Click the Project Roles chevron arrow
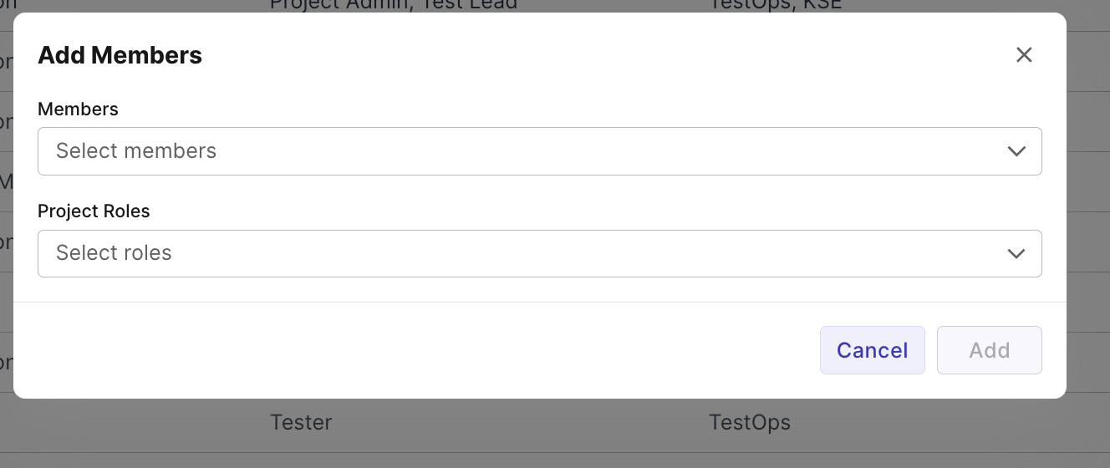The height and width of the screenshot is (468, 1110). [1016, 253]
